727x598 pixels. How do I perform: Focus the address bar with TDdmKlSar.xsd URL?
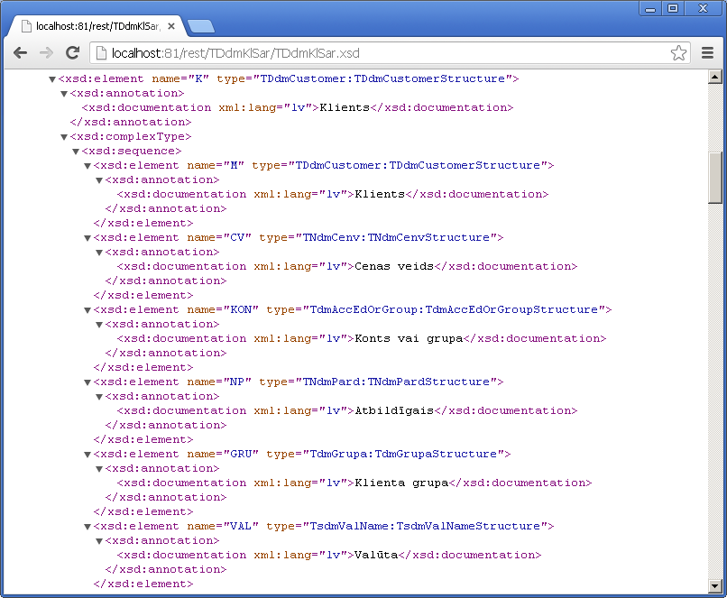click(x=389, y=53)
